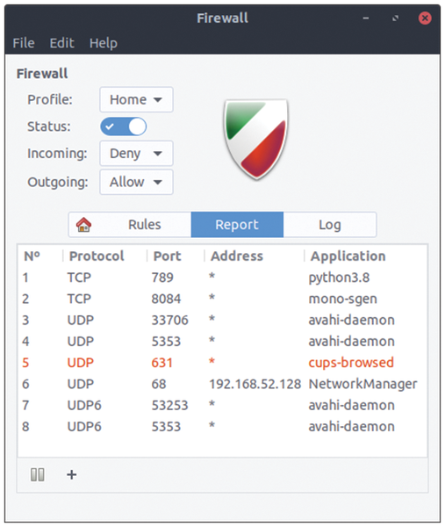Click the plus icon to add rule
Viewport: 445px width, 527px height.
point(72,474)
